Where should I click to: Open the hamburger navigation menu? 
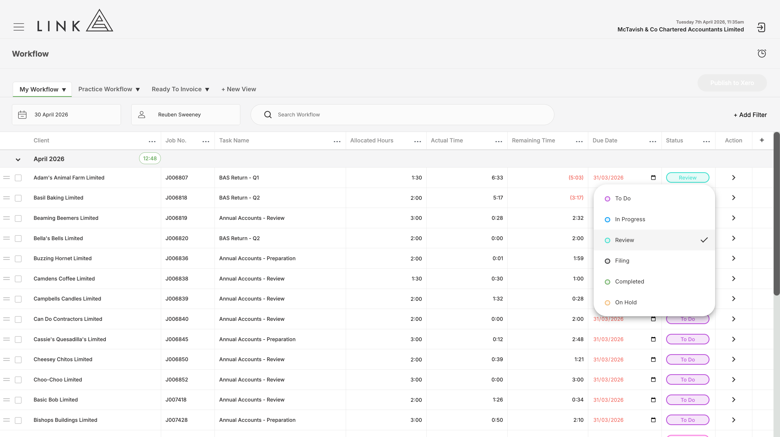pos(19,27)
